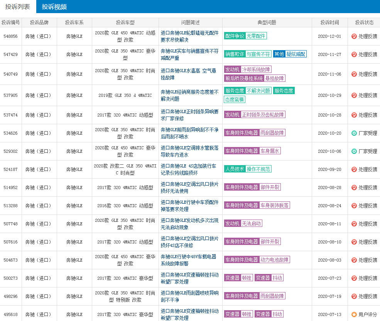Click status icon for complaint 540749
The width and height of the screenshot is (380, 321).
point(354,74)
